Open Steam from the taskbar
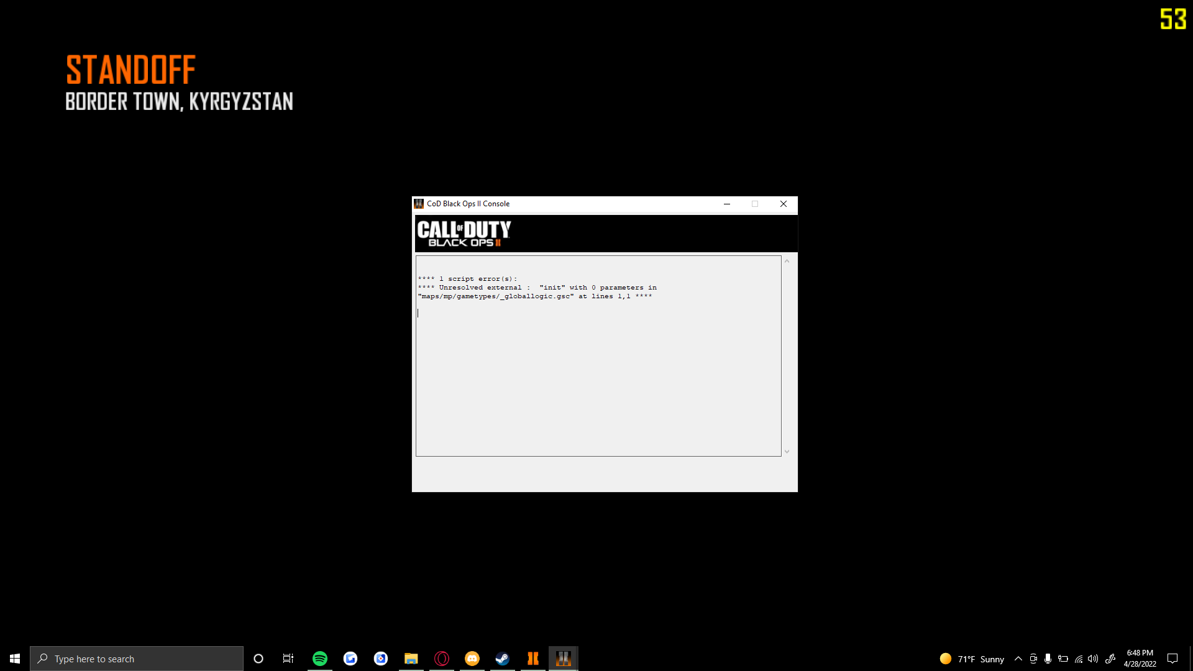1193x671 pixels. point(502,659)
